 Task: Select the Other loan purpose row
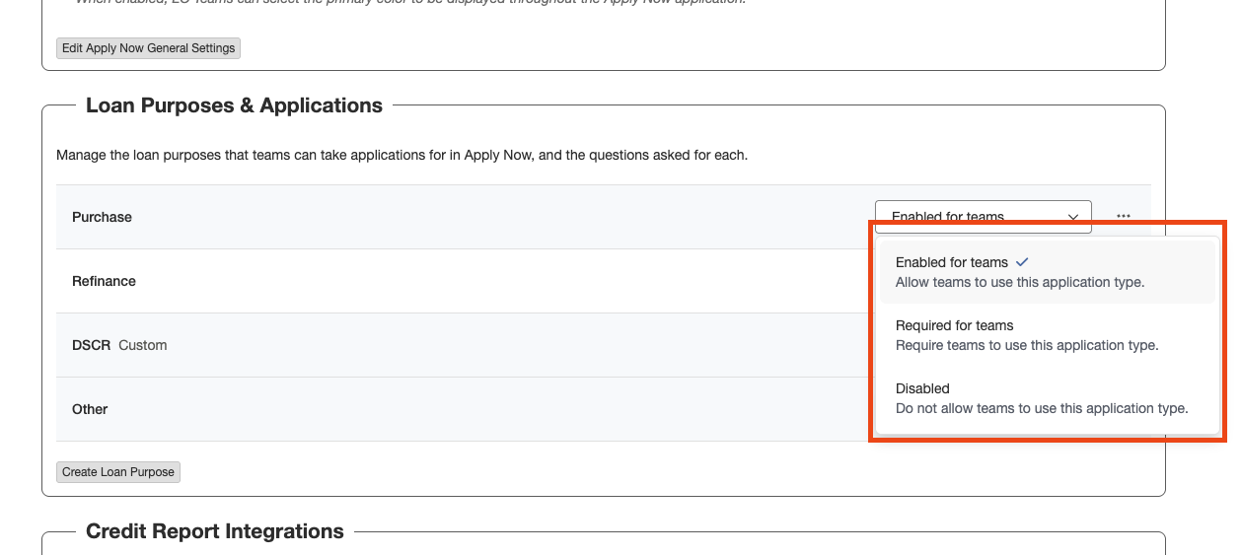90,409
